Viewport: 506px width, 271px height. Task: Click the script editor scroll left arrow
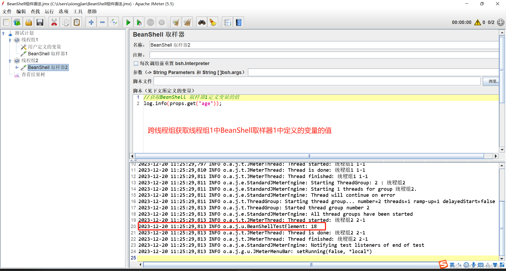click(133, 156)
